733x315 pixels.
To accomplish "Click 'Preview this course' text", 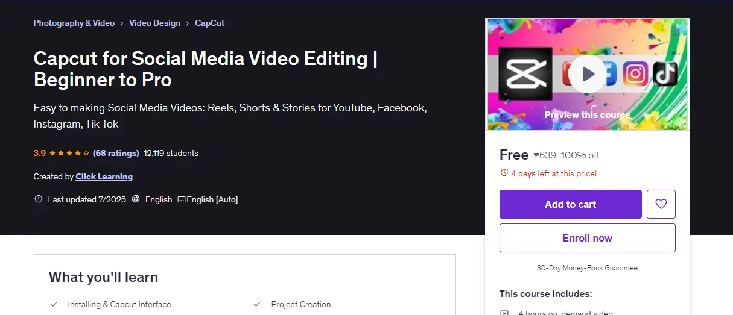I will point(587,114).
